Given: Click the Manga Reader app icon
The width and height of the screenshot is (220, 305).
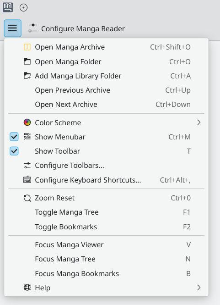Looking at the screenshot, I should pos(8,7).
